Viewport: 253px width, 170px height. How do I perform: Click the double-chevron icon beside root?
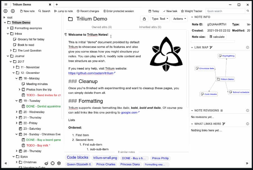coord(4,17)
